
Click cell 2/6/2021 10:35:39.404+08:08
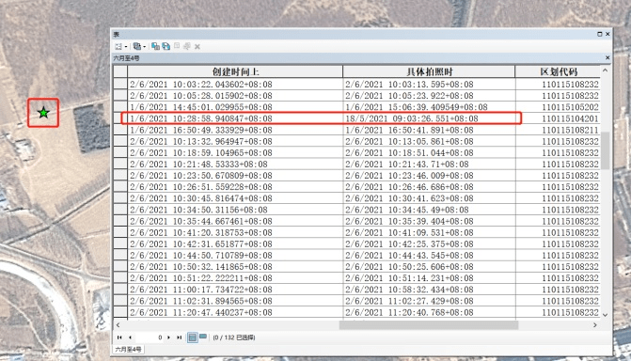(429, 221)
